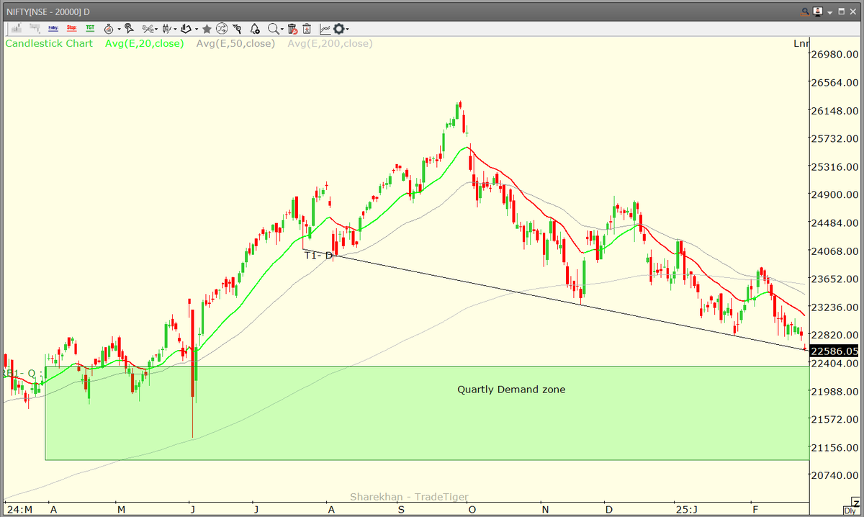Click the 25:J date axis label

pos(686,510)
